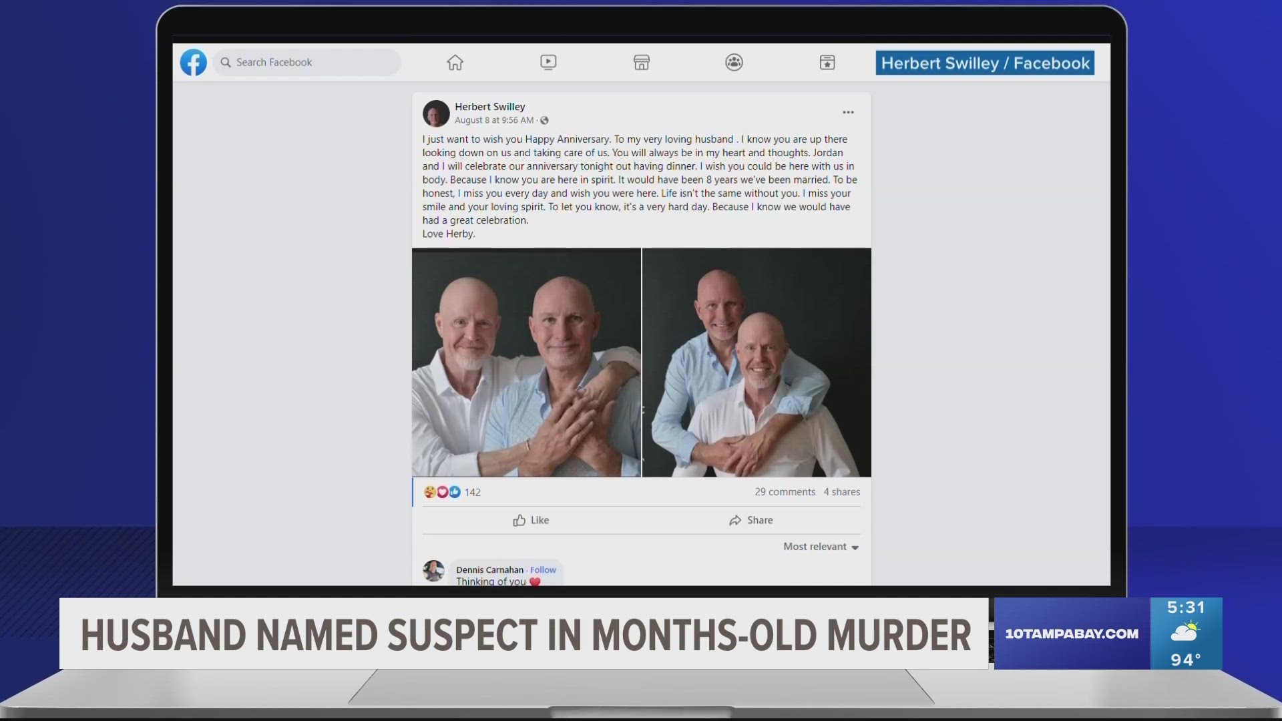Image resolution: width=1282 pixels, height=721 pixels.
Task: Open the Groups icon in the navigation
Action: (x=733, y=62)
